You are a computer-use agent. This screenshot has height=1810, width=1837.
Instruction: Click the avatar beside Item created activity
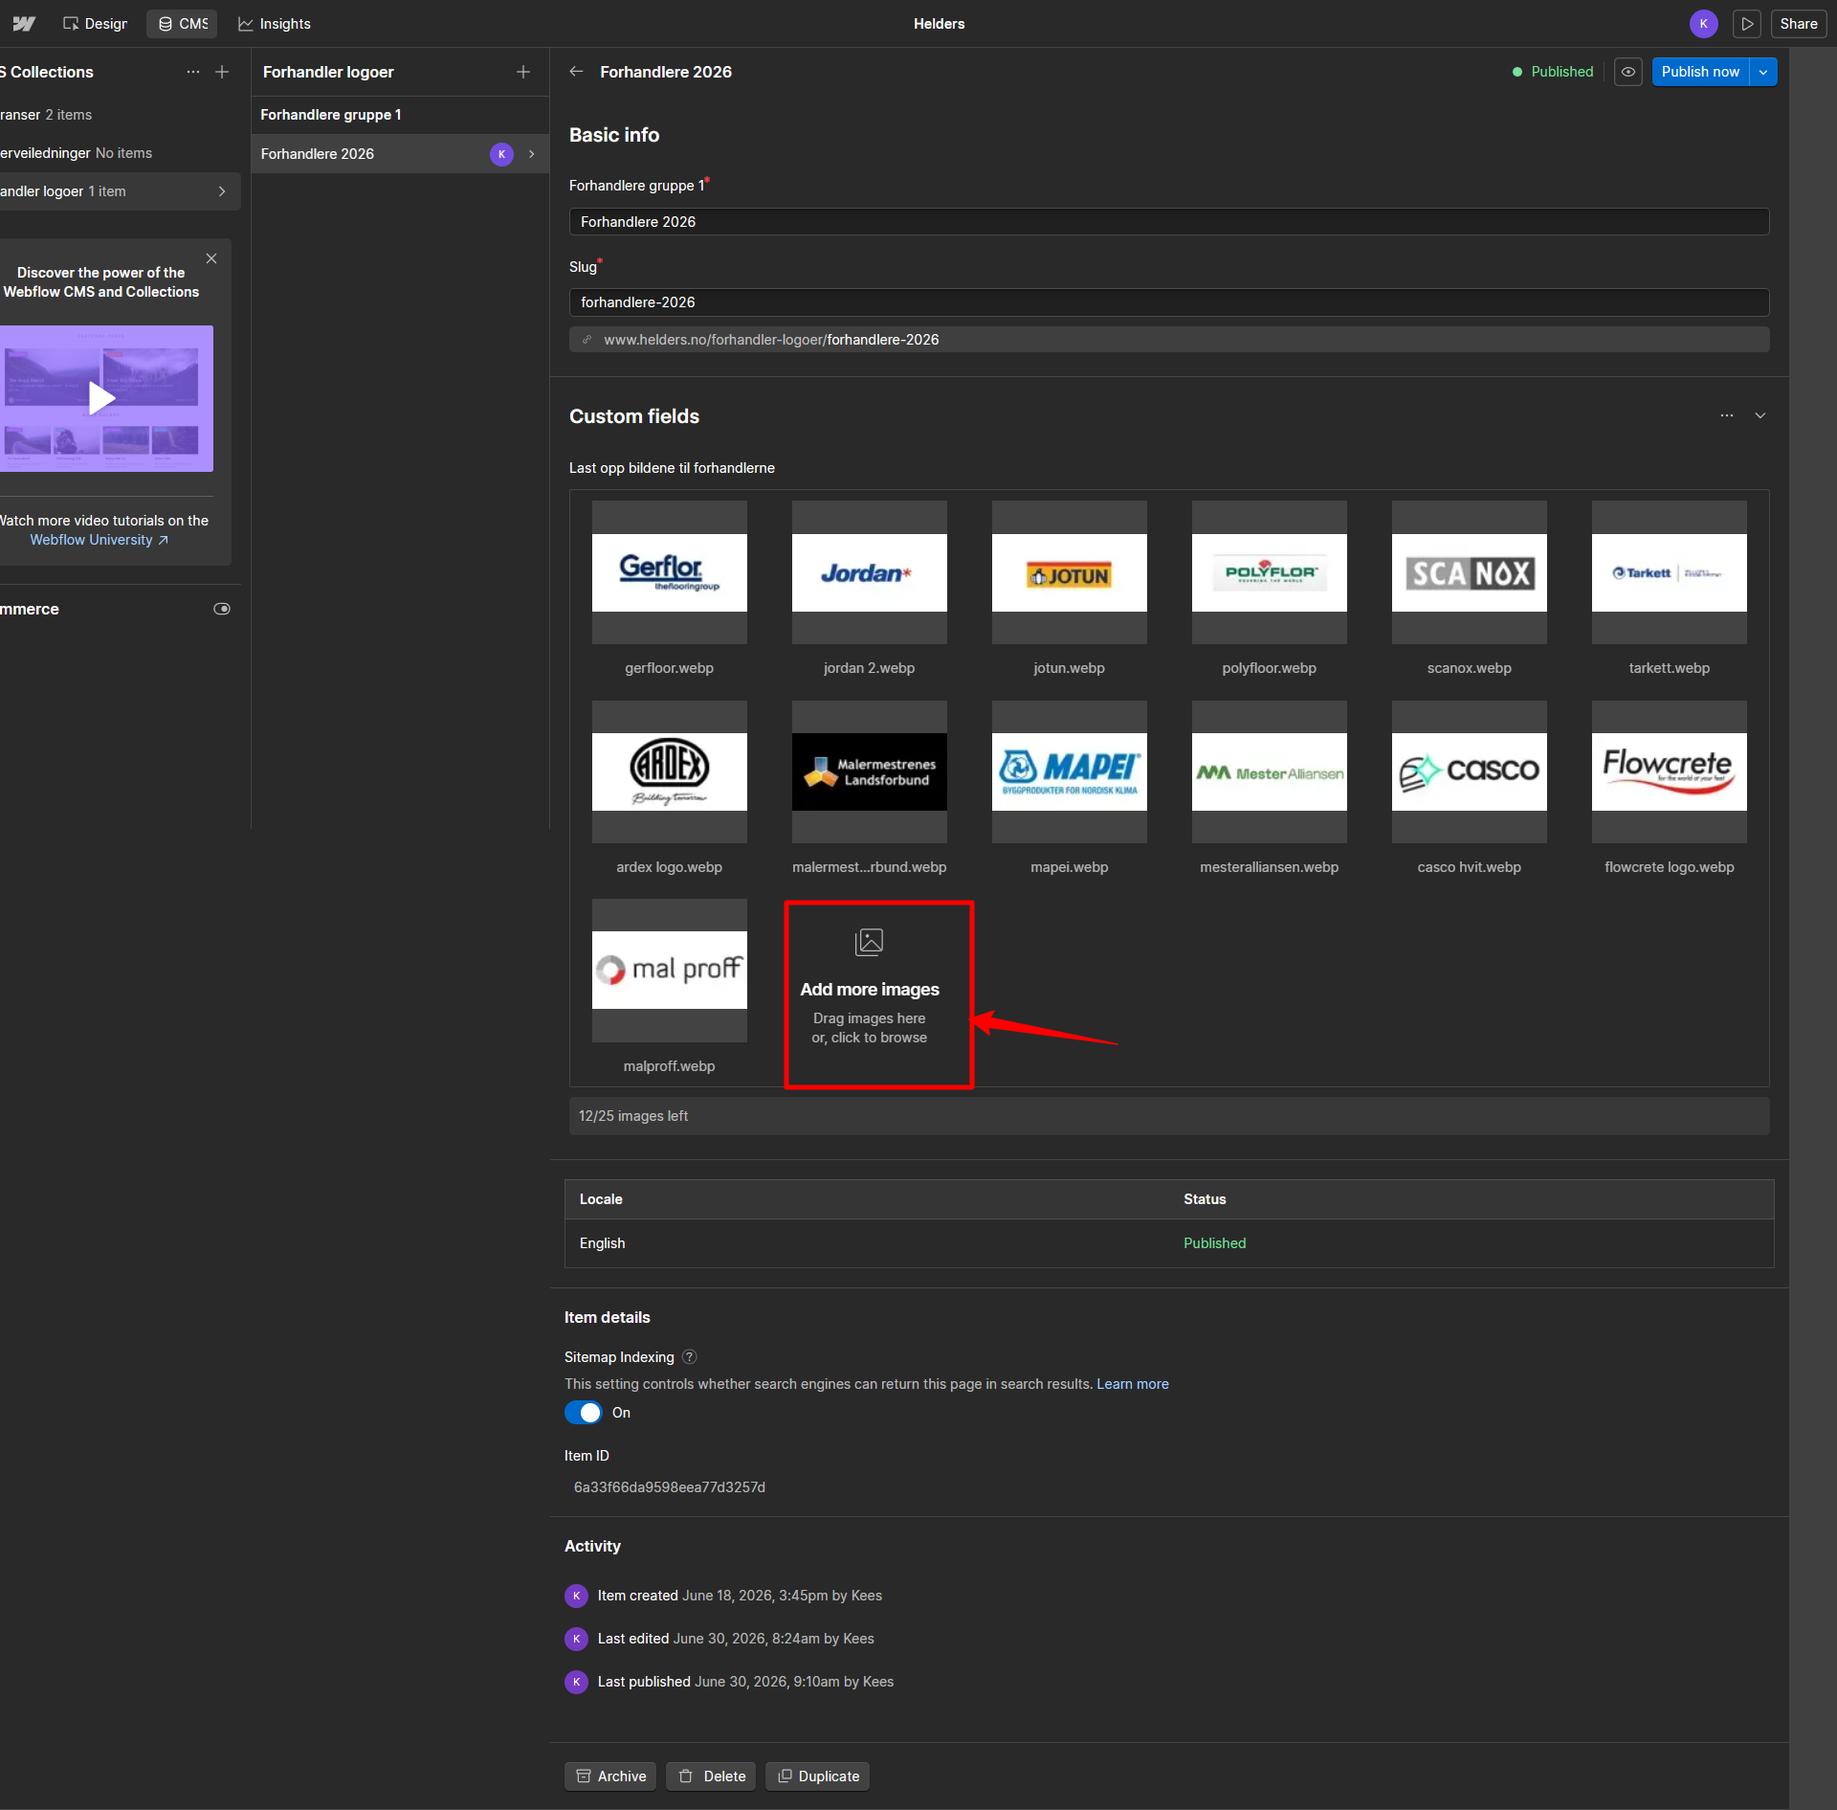click(576, 1596)
